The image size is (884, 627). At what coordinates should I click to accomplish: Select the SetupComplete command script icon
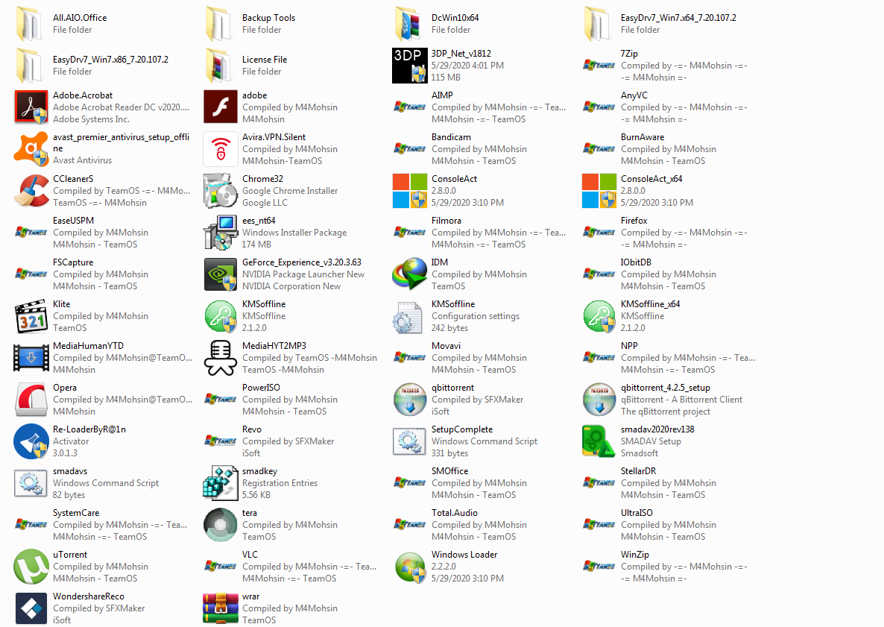click(x=409, y=441)
